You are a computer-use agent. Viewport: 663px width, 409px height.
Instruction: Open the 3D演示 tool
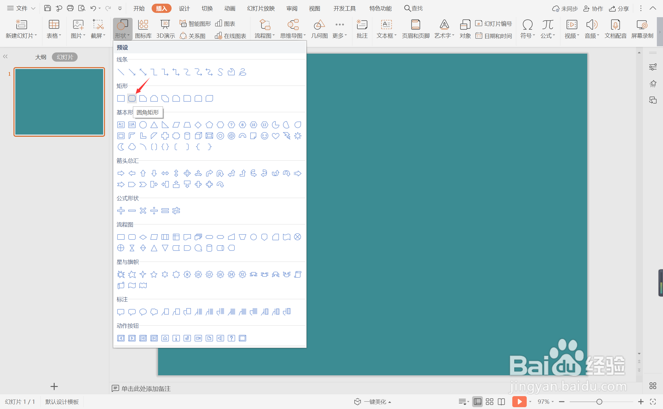click(165, 29)
